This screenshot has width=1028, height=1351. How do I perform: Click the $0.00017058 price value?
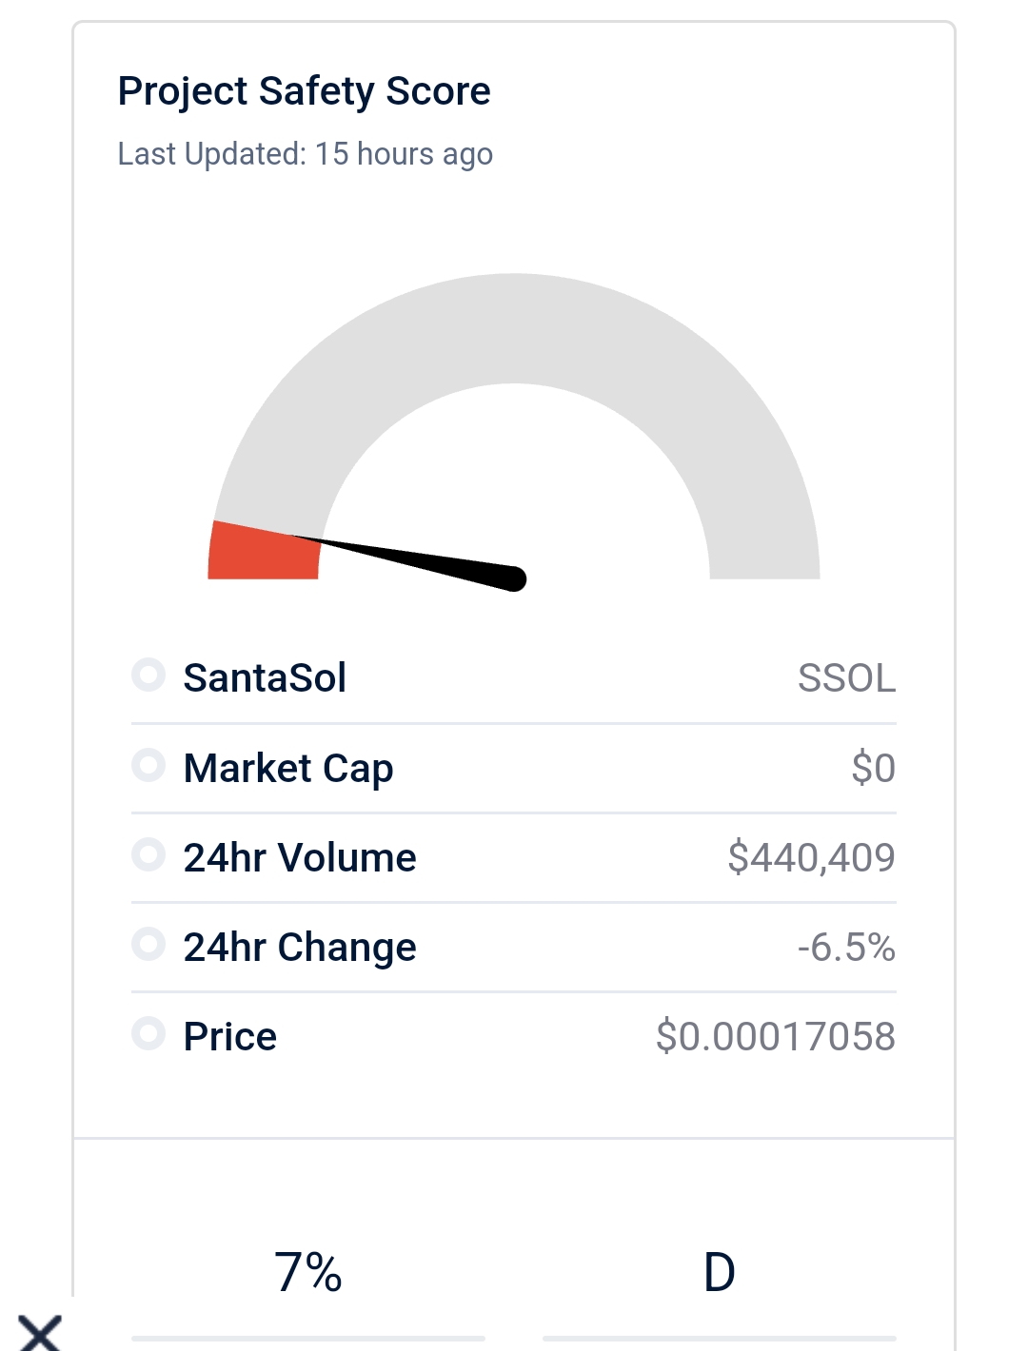[x=775, y=1036]
